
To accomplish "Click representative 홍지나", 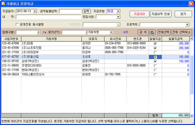I will pyautogui.click(x=86, y=48).
